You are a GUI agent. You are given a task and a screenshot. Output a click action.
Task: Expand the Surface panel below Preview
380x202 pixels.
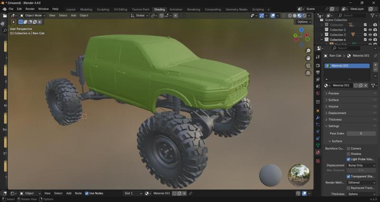[x=351, y=100]
